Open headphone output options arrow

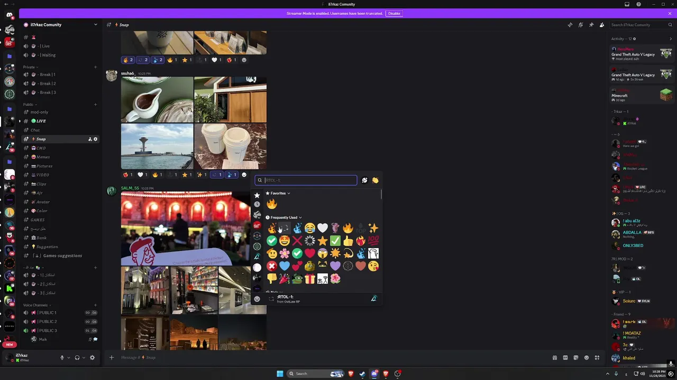tap(84, 357)
